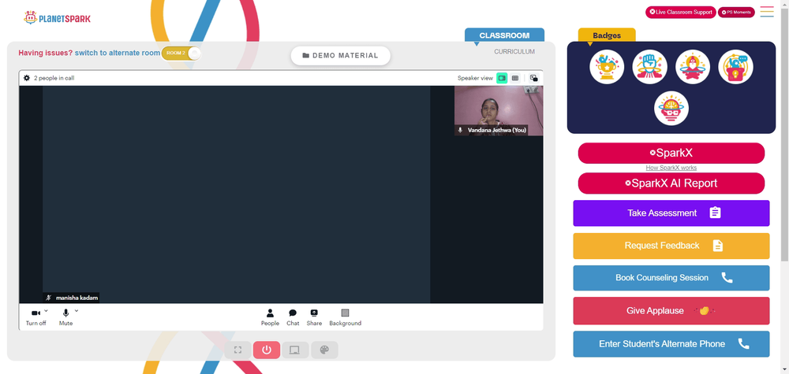Click Live Classroom Support button
Screen dimensions: 789x374
pos(681,12)
